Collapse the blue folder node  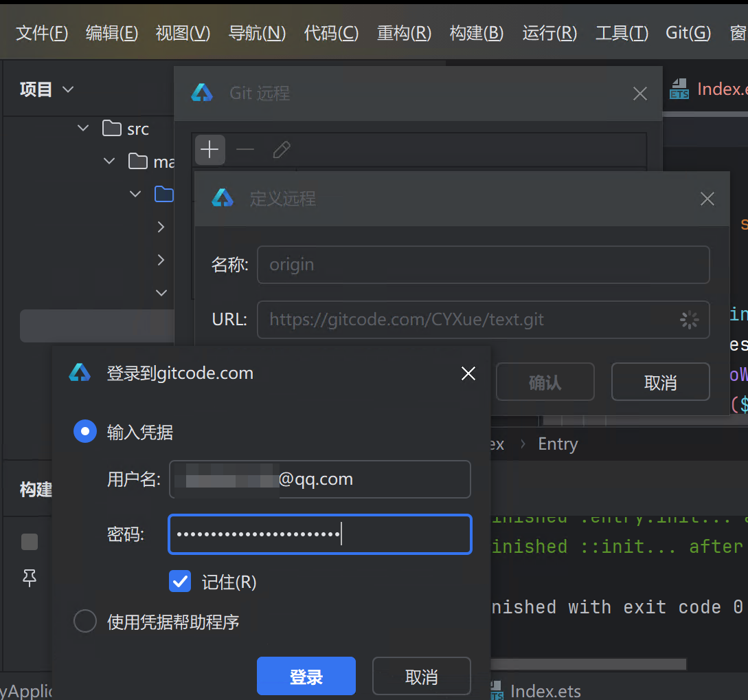pos(135,194)
